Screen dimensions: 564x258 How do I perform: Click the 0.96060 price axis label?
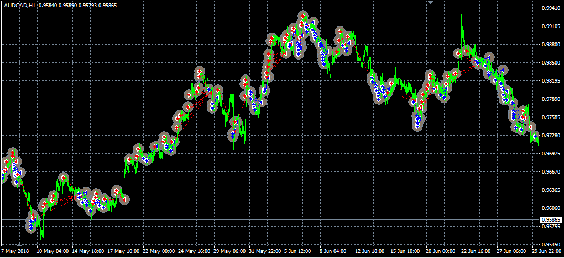tap(551, 208)
